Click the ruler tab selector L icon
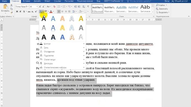 (1, 20)
